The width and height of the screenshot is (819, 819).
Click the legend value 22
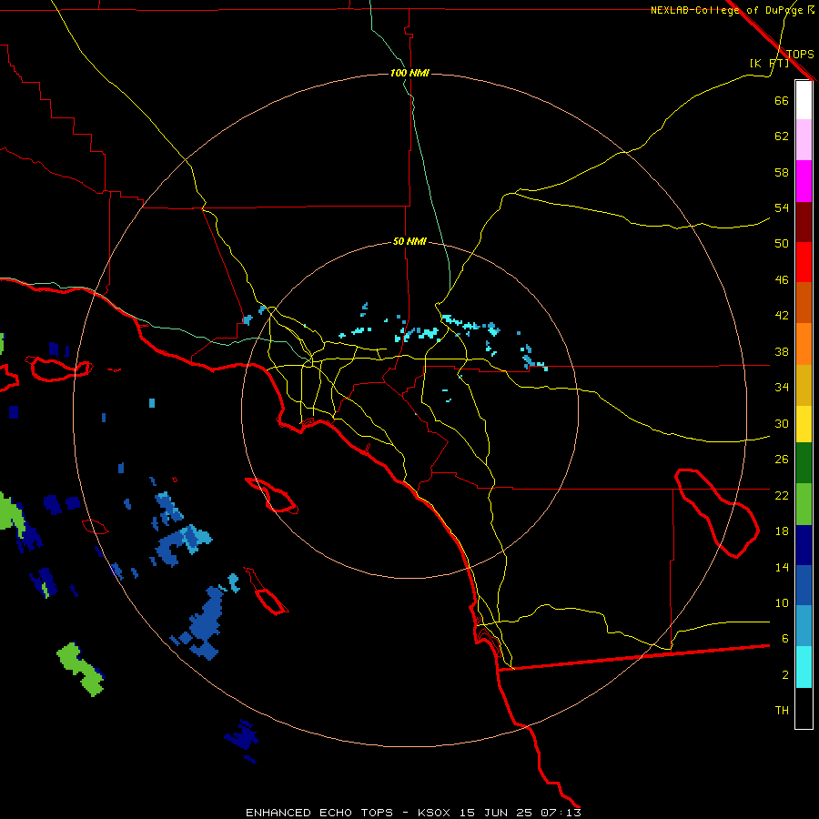782,495
